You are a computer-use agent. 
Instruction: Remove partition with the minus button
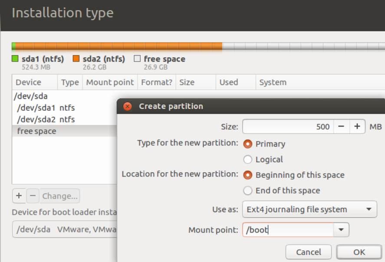point(33,196)
